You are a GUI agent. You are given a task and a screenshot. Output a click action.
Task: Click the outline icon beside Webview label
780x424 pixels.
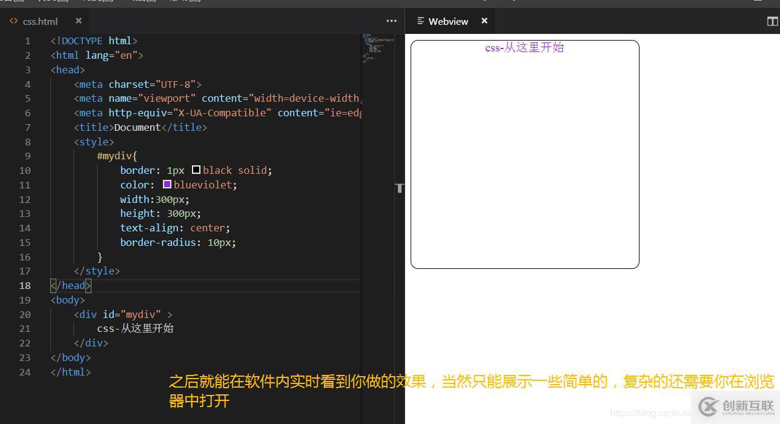(421, 21)
